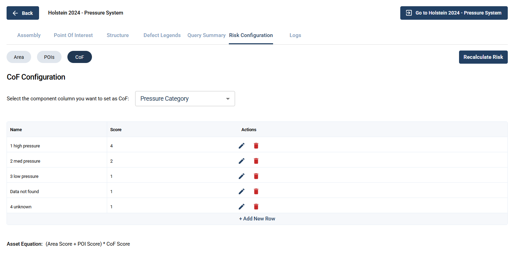
Task: Open the Pressure Category dropdown
Action: click(185, 99)
